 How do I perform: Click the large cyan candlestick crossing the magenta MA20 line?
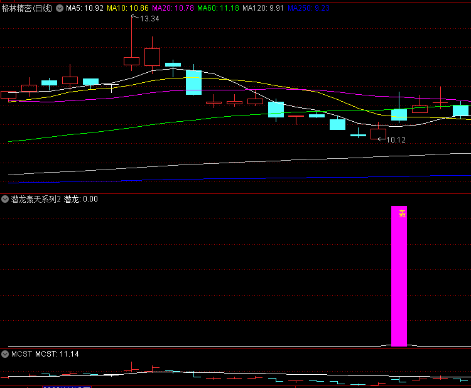[194, 82]
